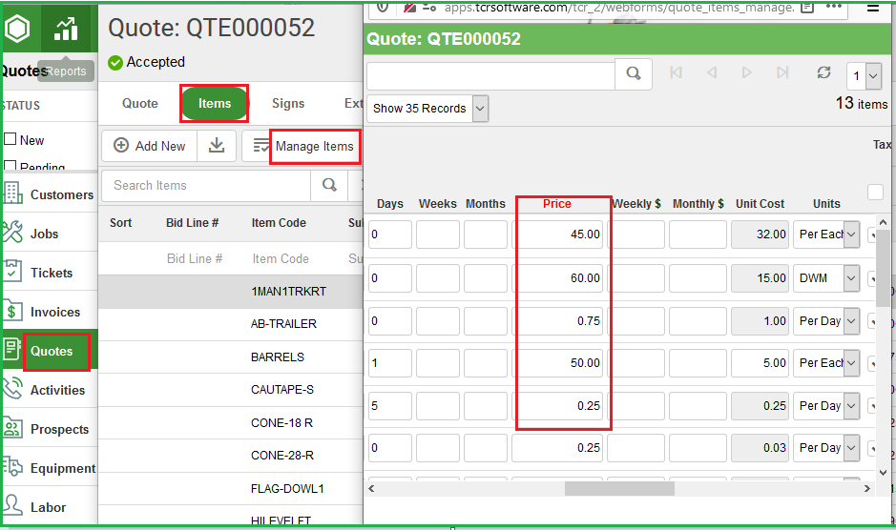Click the download icon beside Add New

(217, 146)
